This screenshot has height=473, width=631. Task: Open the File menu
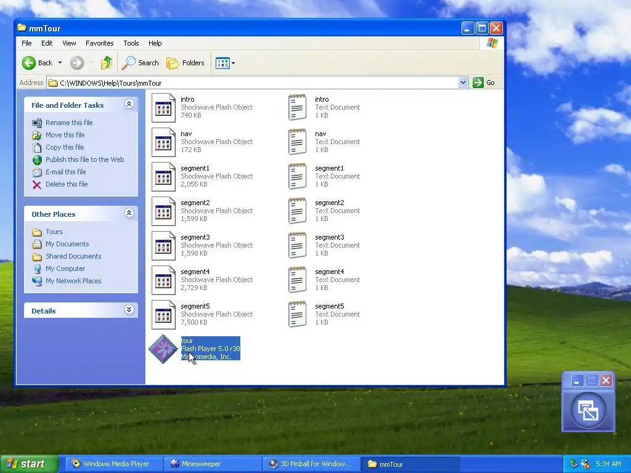point(26,43)
